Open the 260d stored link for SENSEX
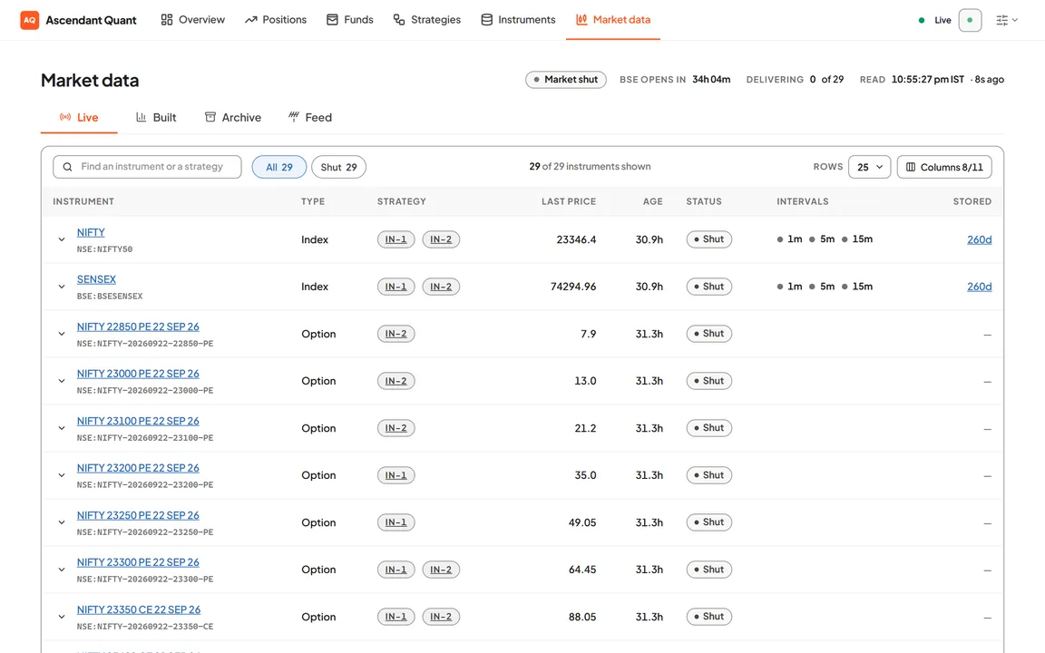 click(x=979, y=287)
